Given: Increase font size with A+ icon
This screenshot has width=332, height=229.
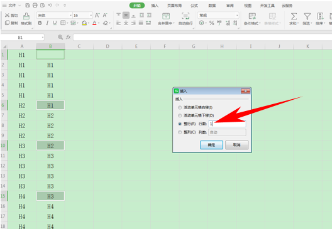Looking at the screenshot, I should [97, 15].
